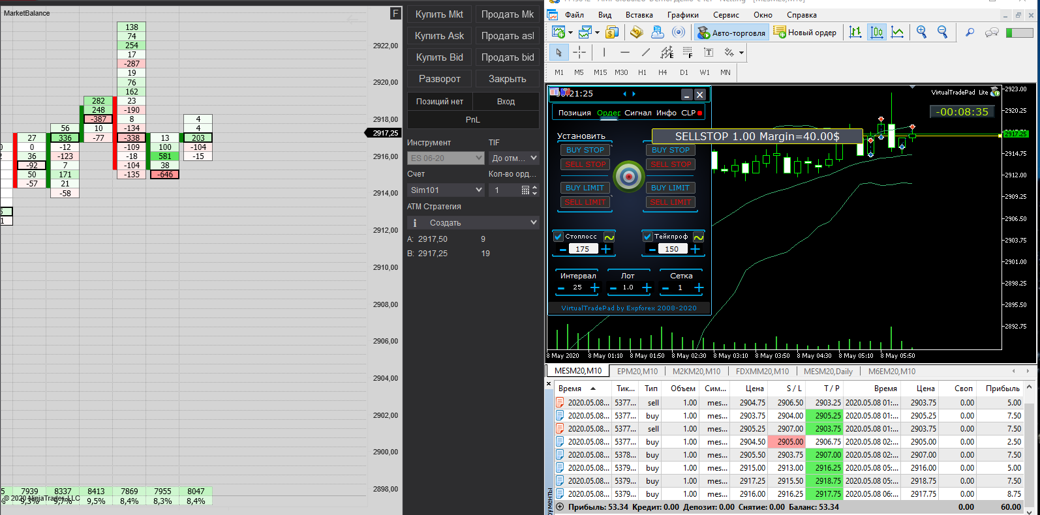Open the Счет Sim101 account dropdown
The height and width of the screenshot is (515, 1040).
[446, 190]
